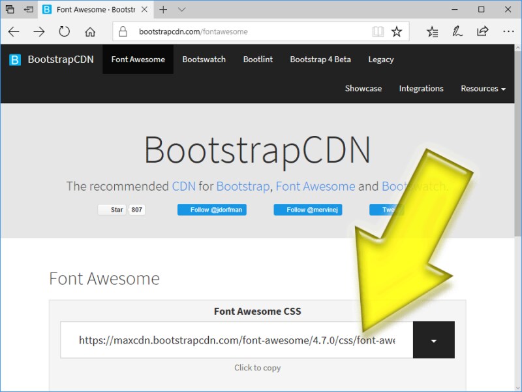Click the forward navigation arrow
Image resolution: width=522 pixels, height=392 pixels.
(39, 31)
